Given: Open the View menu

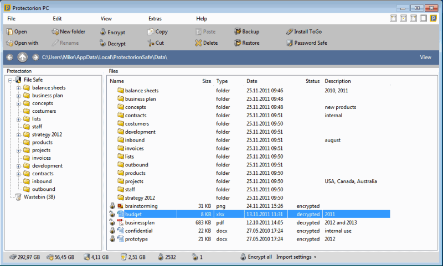Looking at the screenshot, I should [106, 19].
